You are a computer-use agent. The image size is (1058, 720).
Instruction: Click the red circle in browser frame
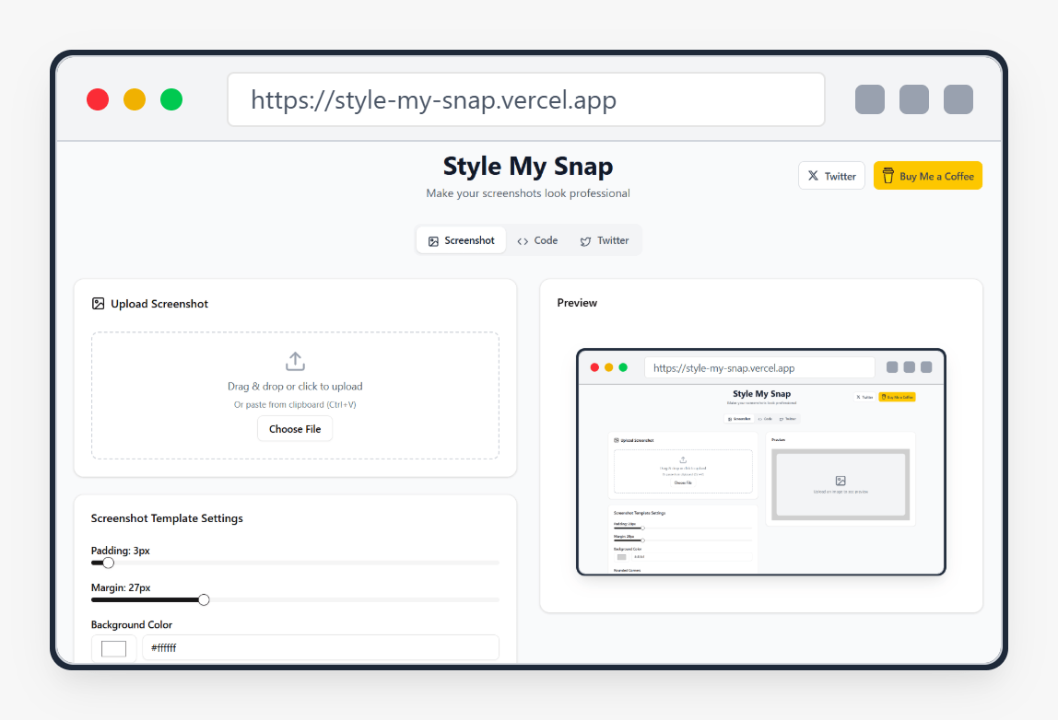click(98, 99)
